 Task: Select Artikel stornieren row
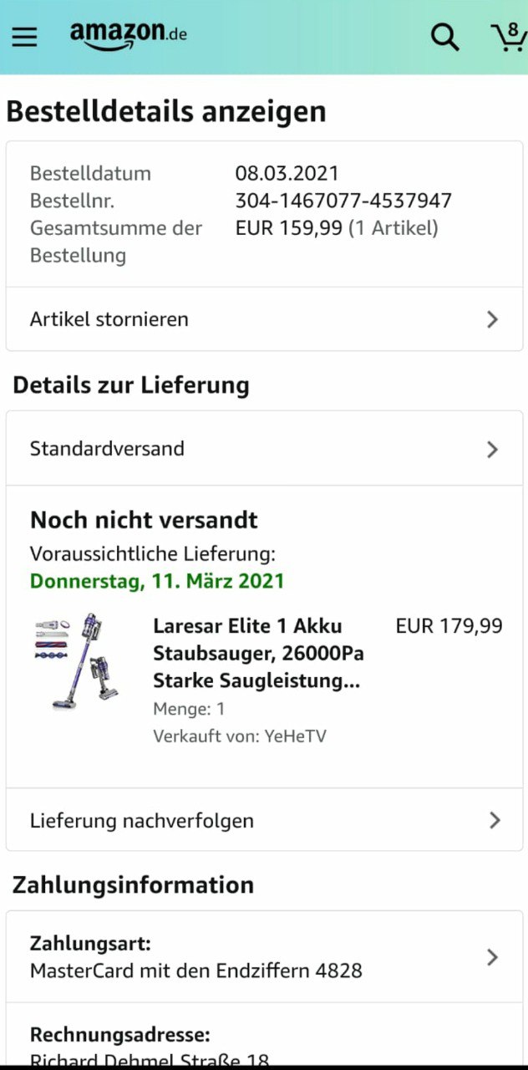pos(109,319)
